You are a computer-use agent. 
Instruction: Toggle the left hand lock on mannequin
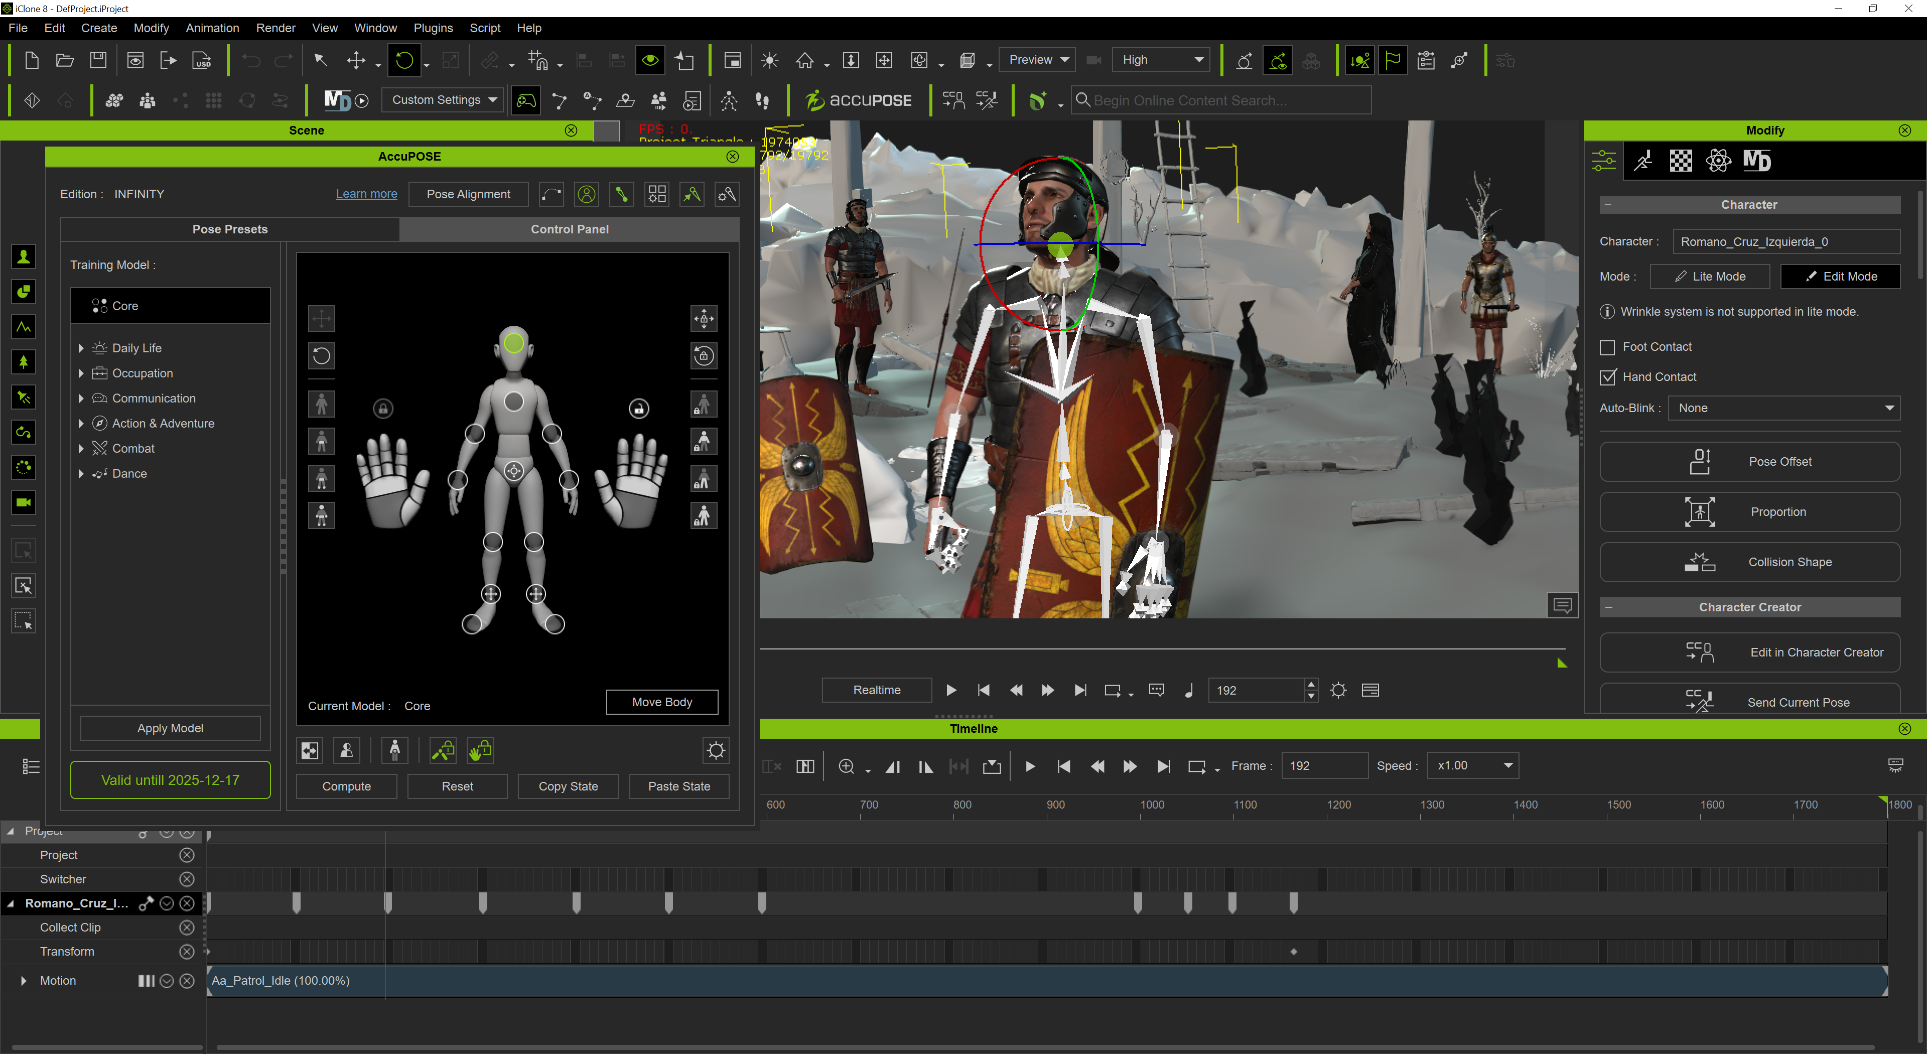click(x=383, y=409)
